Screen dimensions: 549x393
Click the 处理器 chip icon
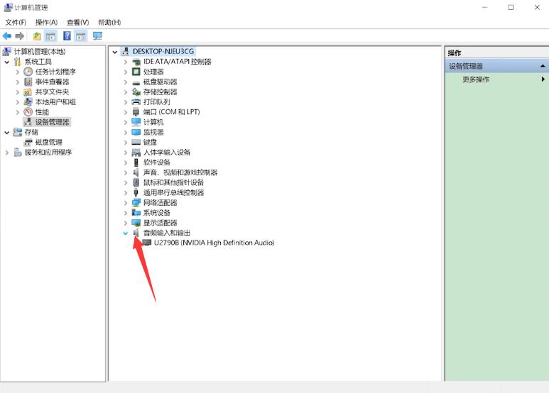pos(136,72)
